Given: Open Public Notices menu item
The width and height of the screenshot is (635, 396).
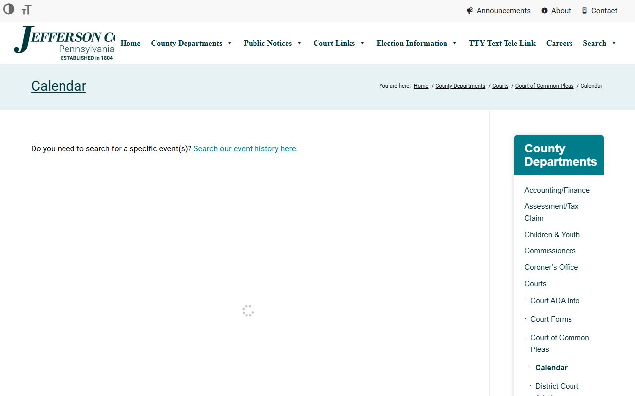Looking at the screenshot, I should coord(267,43).
